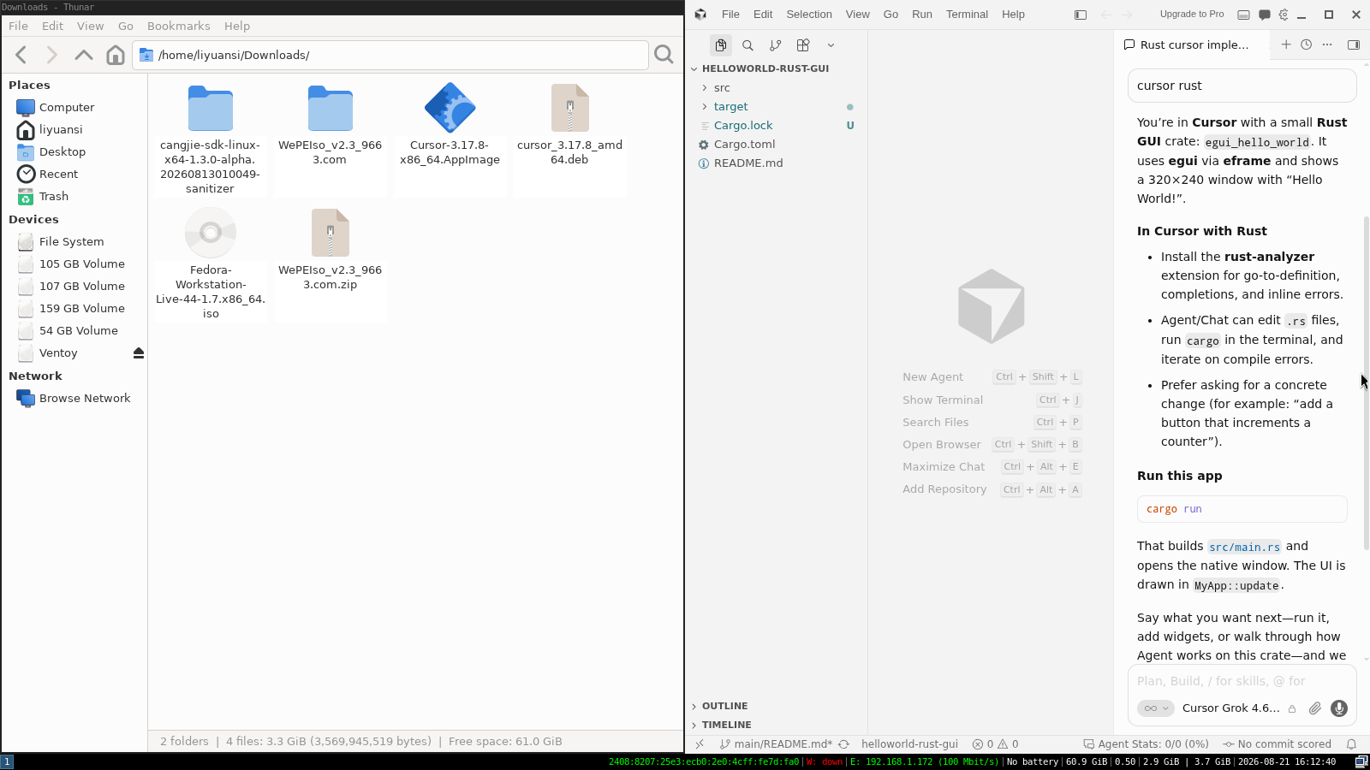This screenshot has width=1370, height=770.
Task: Attach a file with the paperclip icon
Action: pyautogui.click(x=1315, y=708)
